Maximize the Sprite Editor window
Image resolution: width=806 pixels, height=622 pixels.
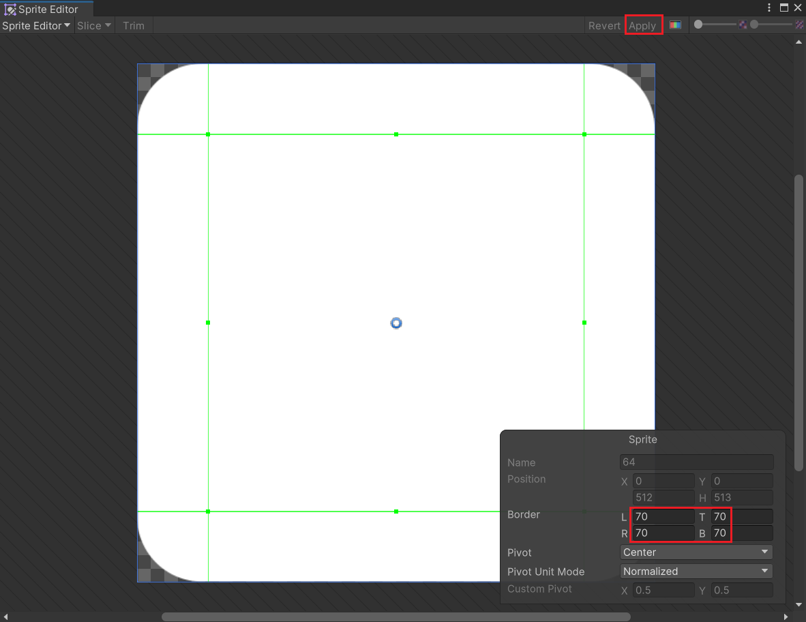(784, 8)
